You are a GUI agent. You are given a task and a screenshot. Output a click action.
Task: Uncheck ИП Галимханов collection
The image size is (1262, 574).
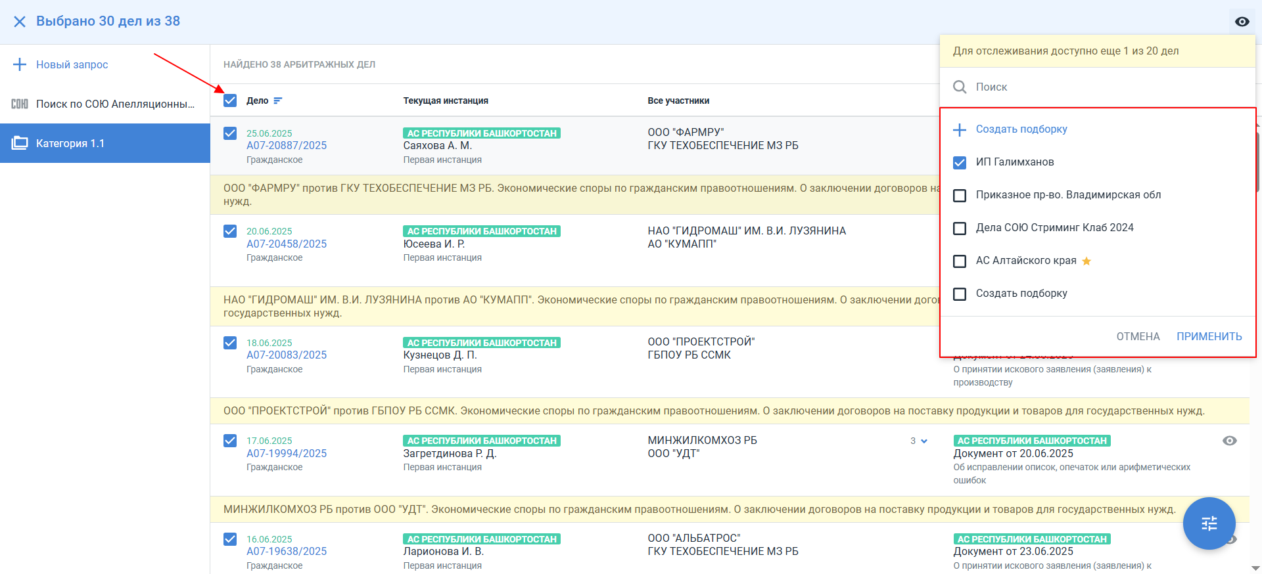pos(960,162)
